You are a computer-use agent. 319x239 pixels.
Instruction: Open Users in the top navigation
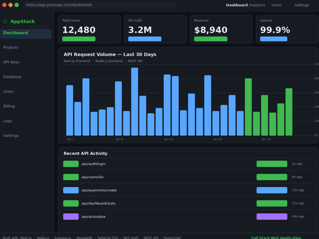click(x=277, y=5)
